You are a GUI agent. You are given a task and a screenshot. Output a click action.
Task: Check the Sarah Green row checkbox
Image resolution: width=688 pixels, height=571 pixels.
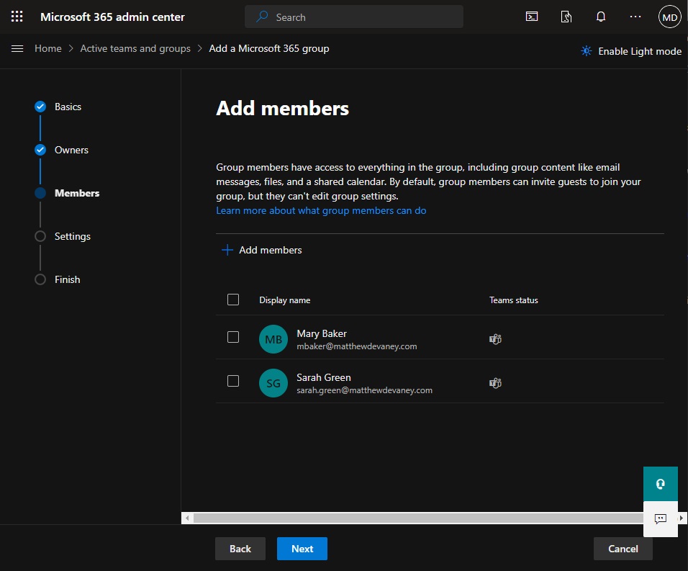[x=233, y=381]
